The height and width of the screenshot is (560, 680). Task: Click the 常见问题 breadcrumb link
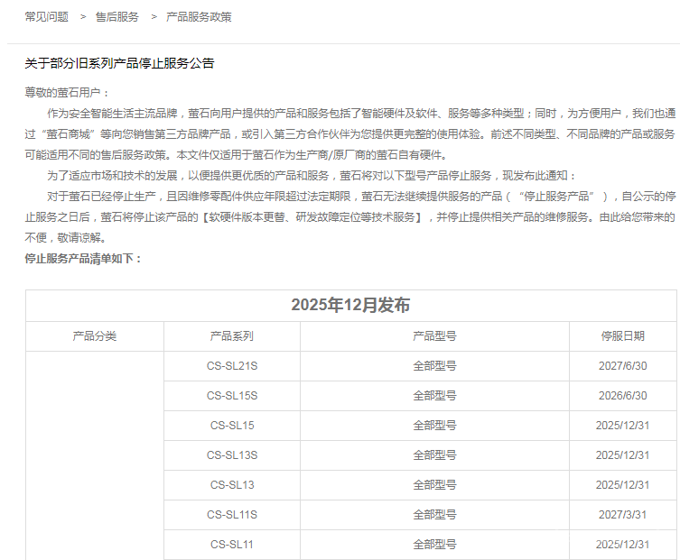pos(46,16)
